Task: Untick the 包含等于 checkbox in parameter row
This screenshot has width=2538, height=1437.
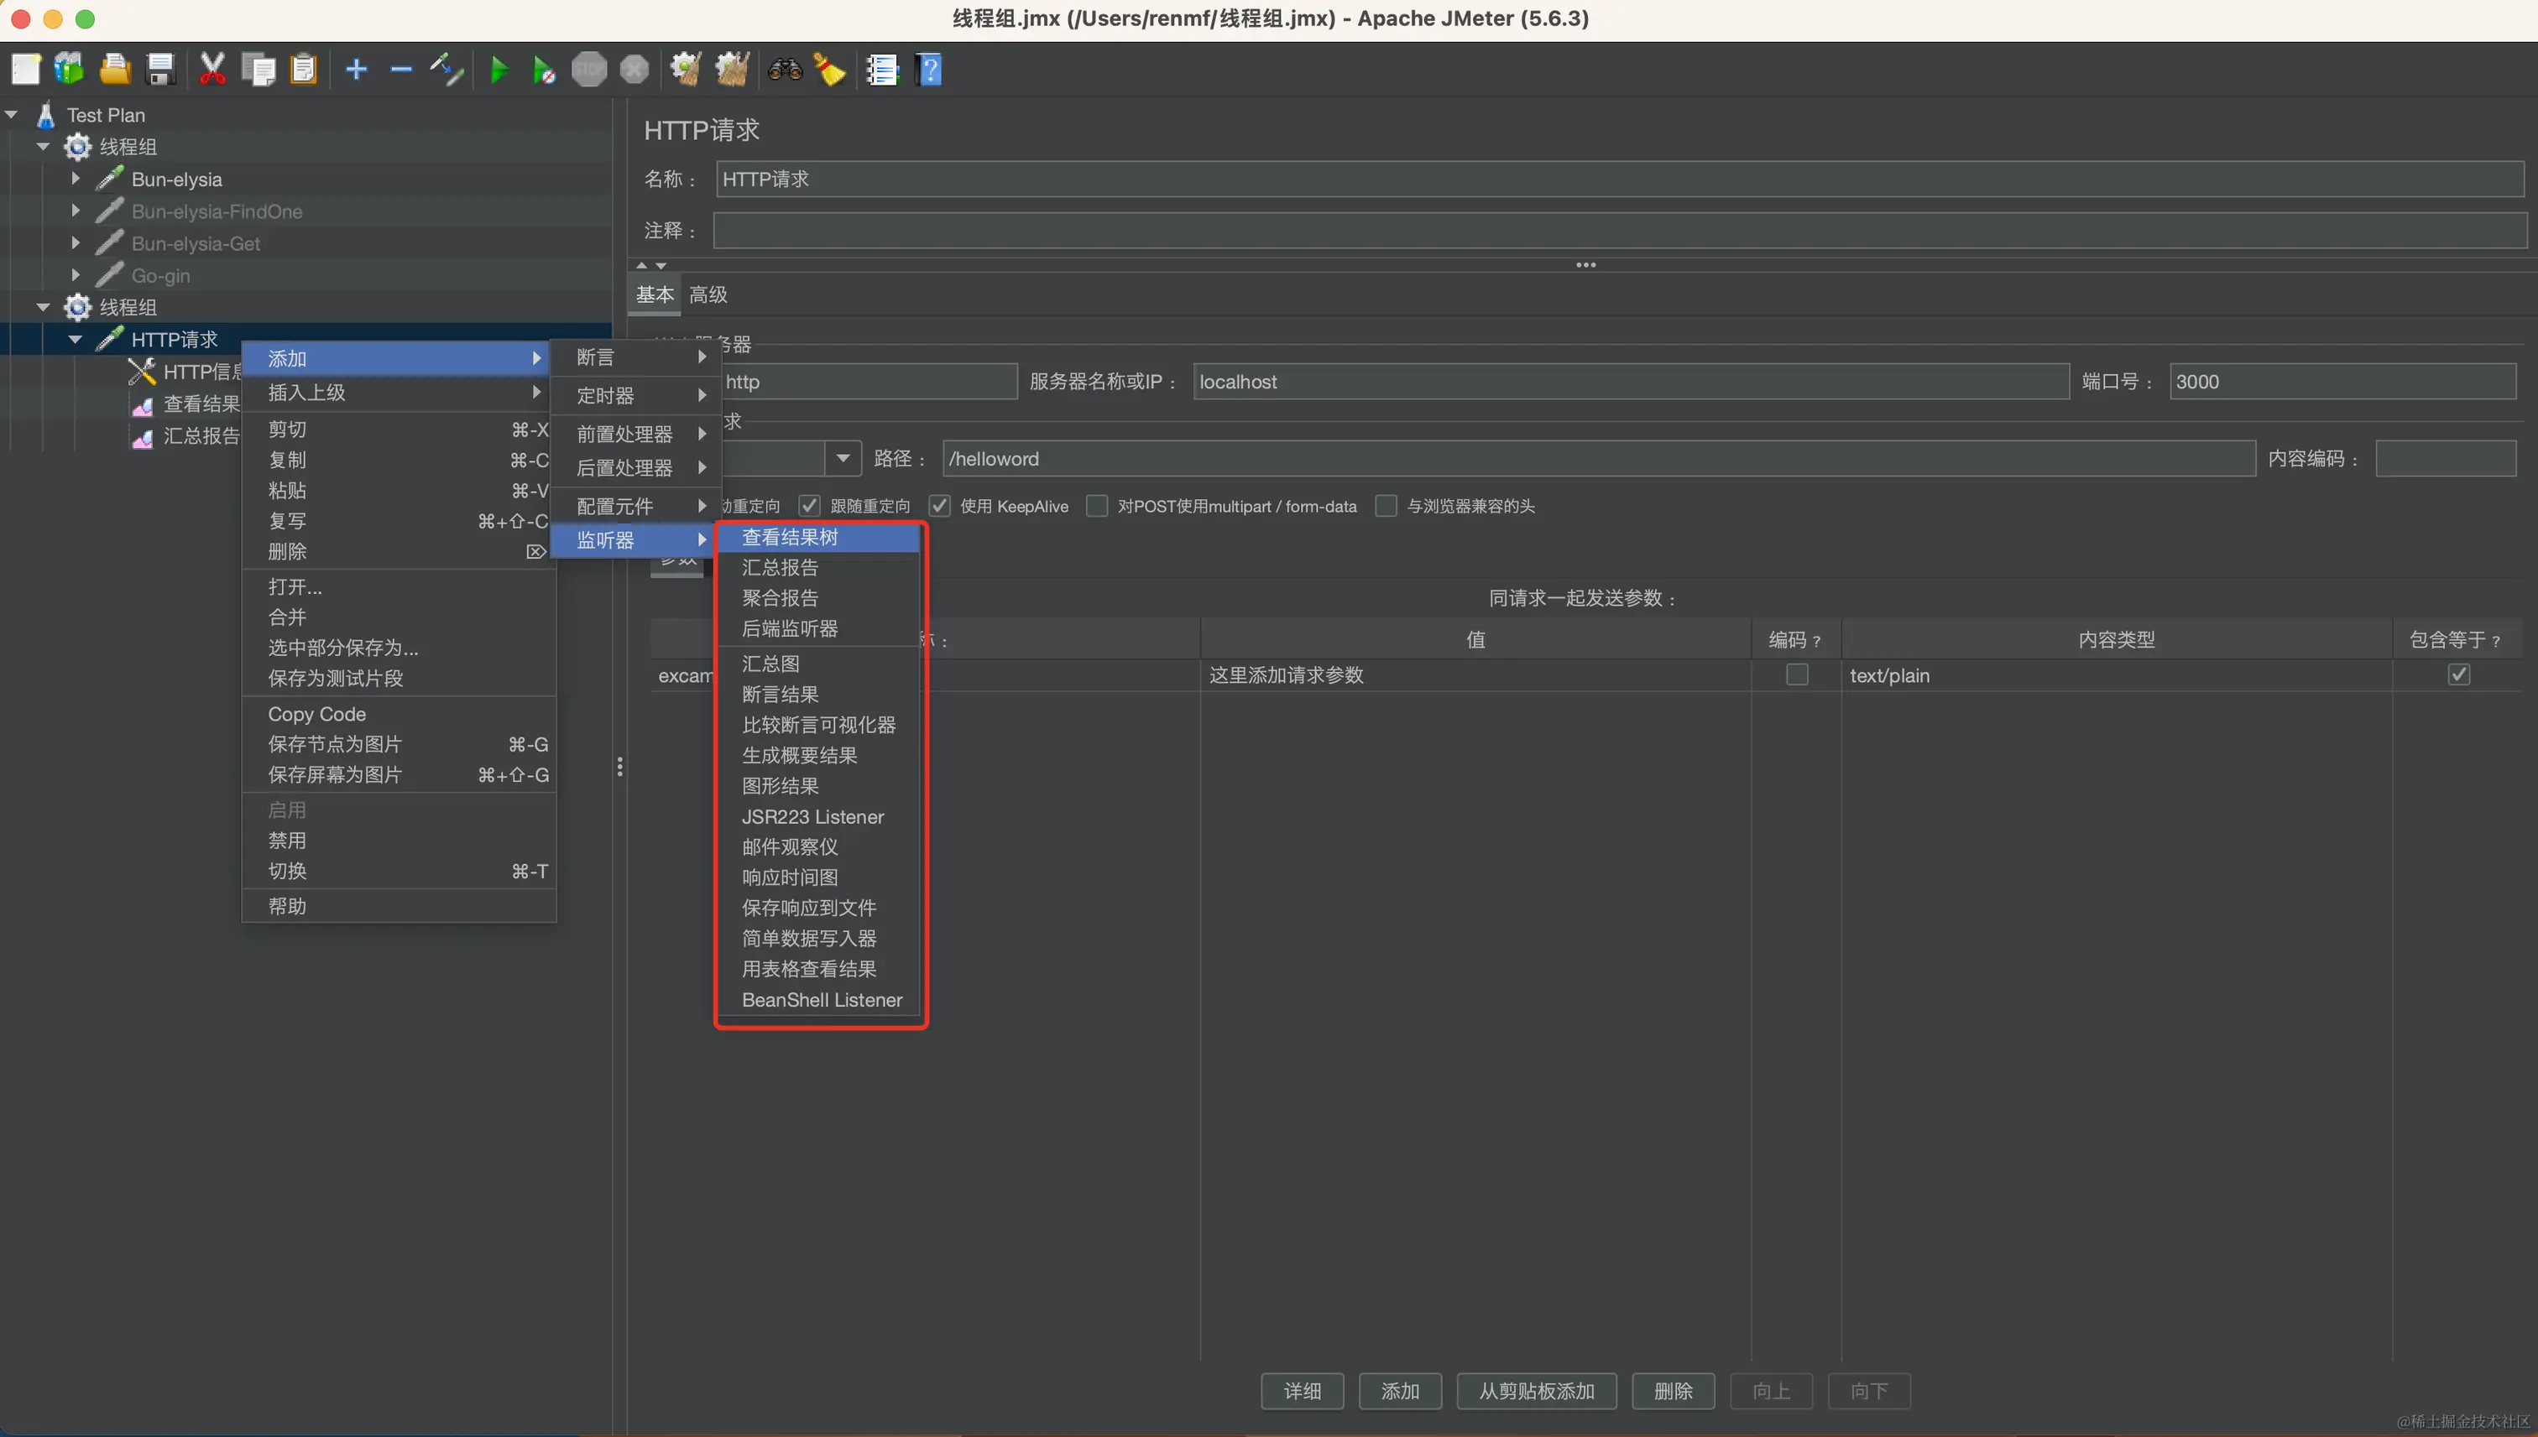Action: pos(2458,674)
